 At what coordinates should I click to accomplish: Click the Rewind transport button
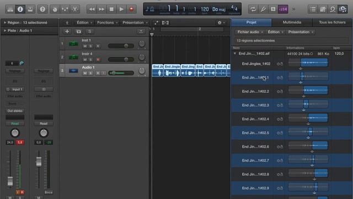pos(92,9)
